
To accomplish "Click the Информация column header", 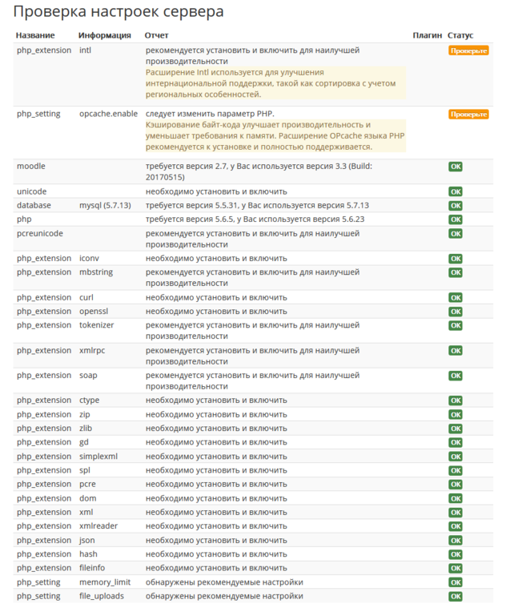I will click(105, 36).
